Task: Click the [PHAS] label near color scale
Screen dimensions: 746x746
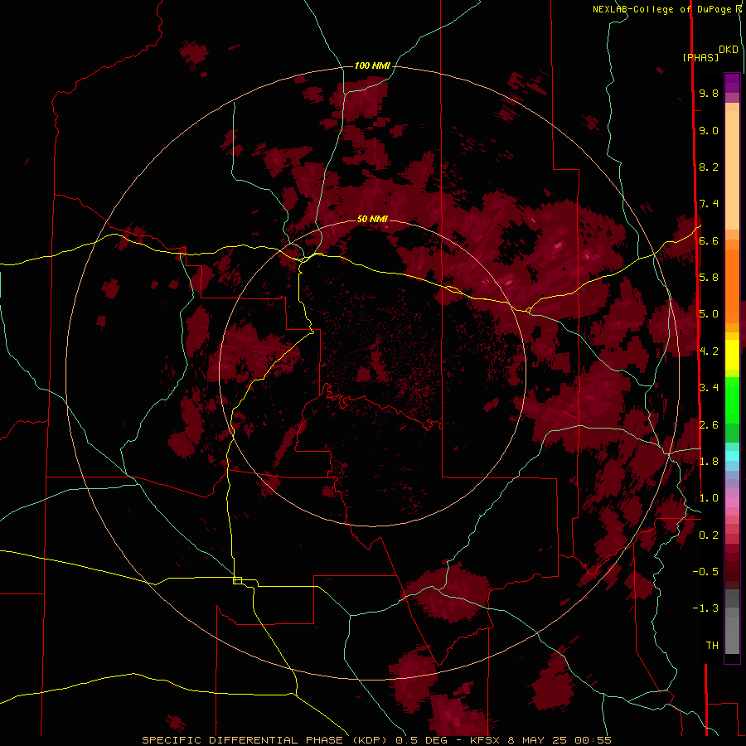Action: pyautogui.click(x=700, y=58)
